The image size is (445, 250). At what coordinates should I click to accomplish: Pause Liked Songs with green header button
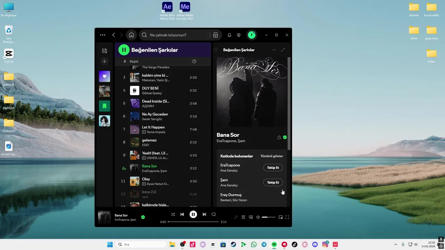click(124, 50)
